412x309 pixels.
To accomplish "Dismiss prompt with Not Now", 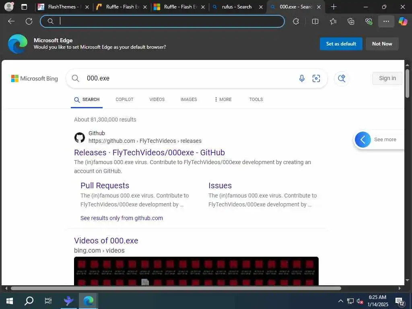I will (x=382, y=44).
